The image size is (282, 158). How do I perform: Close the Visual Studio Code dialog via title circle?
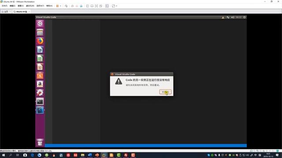coord(112,74)
